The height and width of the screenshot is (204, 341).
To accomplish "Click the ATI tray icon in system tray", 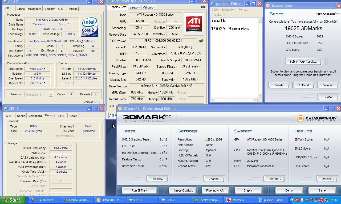I will [x=297, y=200].
